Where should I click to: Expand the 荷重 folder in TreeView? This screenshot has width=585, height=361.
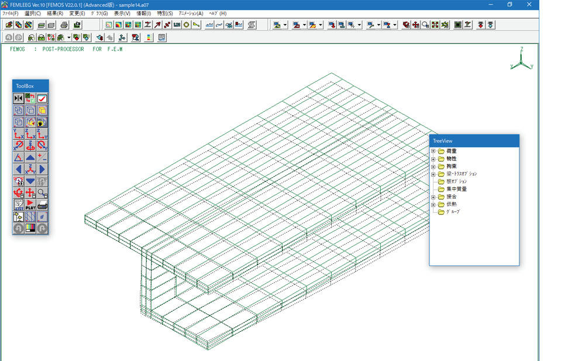pyautogui.click(x=433, y=151)
